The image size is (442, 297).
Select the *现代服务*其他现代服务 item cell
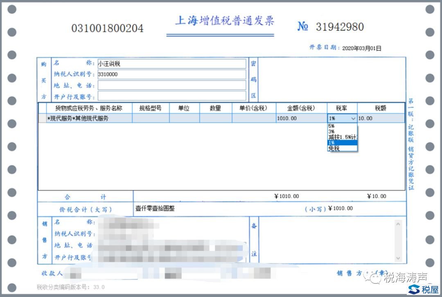(x=89, y=118)
